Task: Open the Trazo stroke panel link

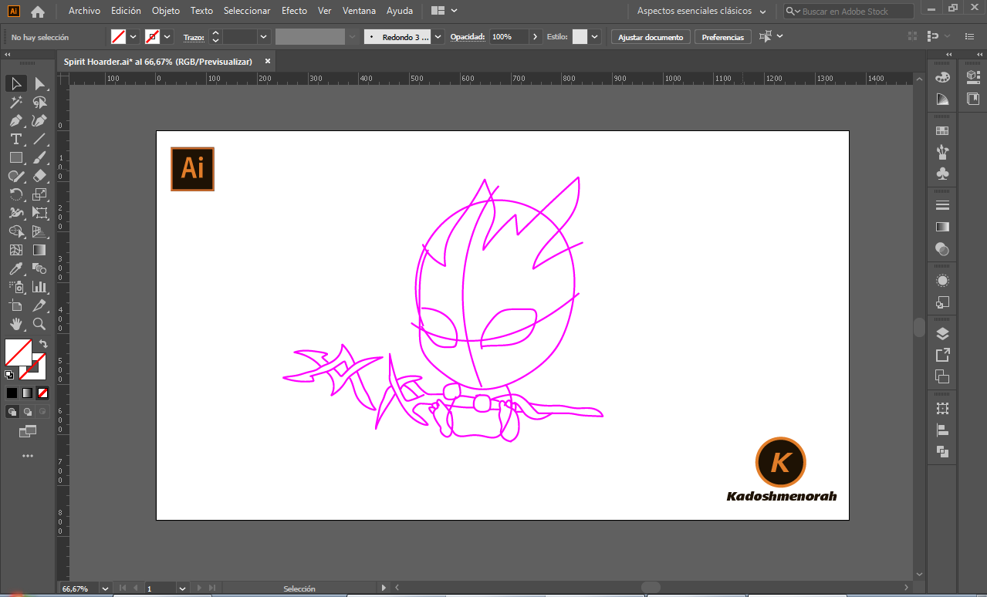Action: tap(194, 37)
